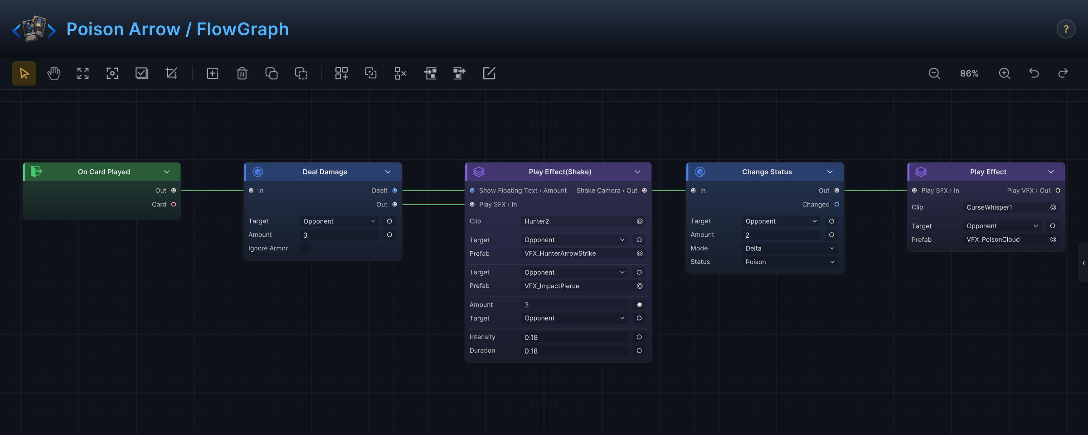Click the nested linked-squares toolbar icon
Screen dimensions: 1088x435
371,73
